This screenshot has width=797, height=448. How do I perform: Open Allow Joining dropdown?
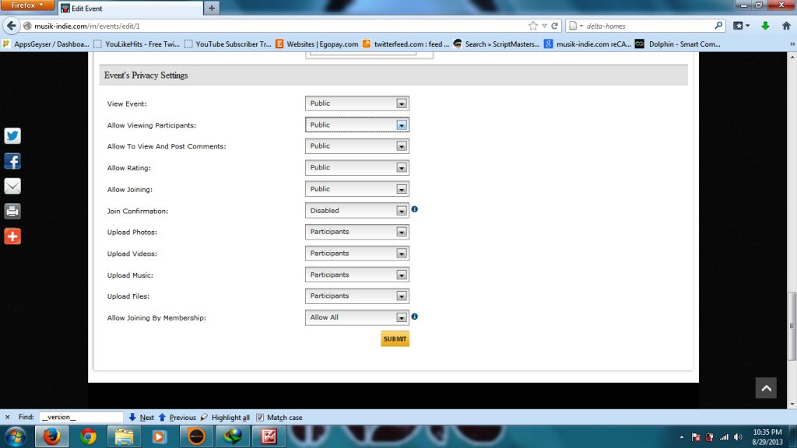357,189
